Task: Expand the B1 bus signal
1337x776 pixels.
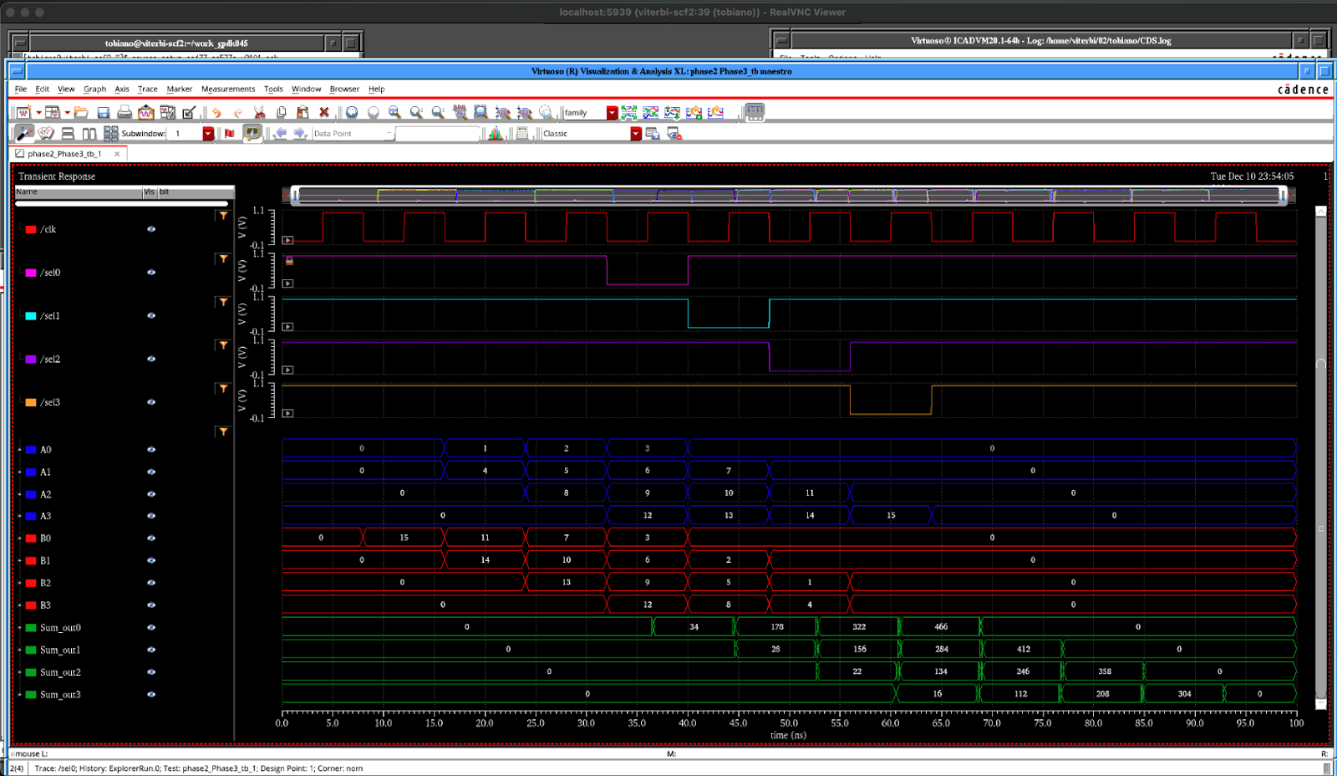Action: tap(20, 561)
